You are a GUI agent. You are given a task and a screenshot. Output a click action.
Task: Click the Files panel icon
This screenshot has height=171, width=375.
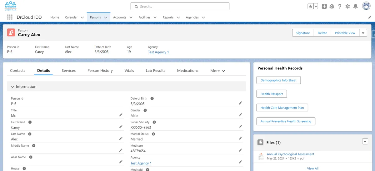coord(260,142)
